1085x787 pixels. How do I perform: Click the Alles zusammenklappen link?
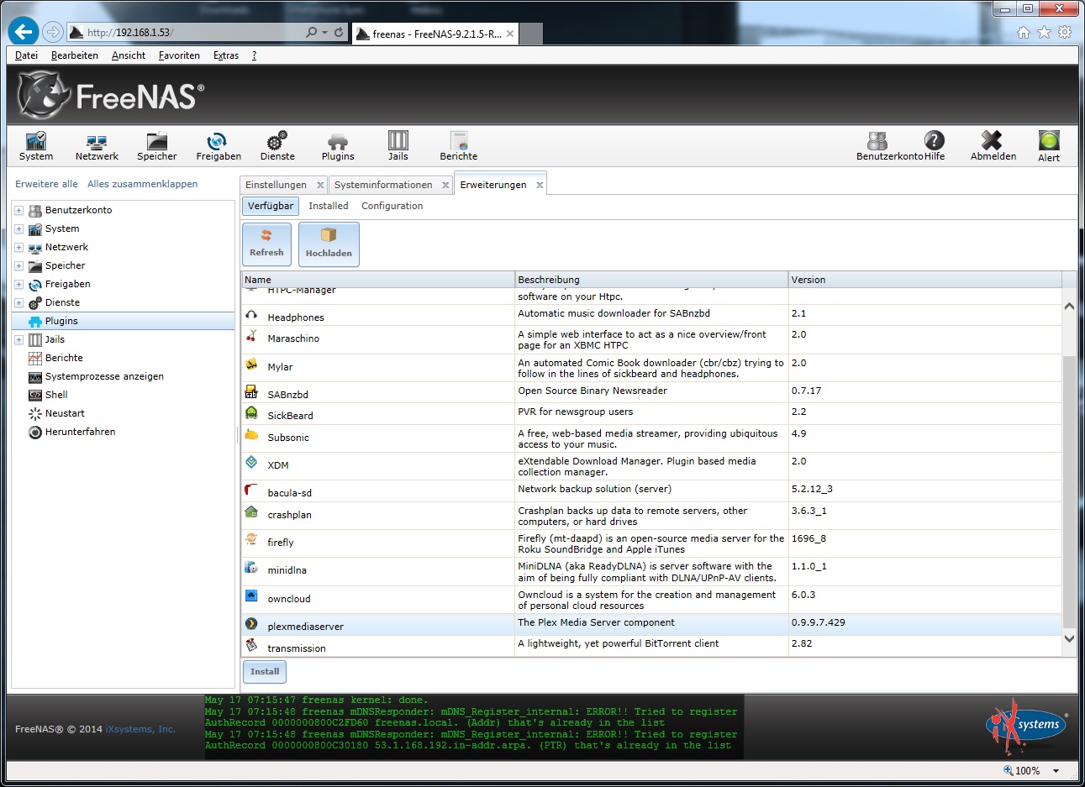(x=143, y=184)
